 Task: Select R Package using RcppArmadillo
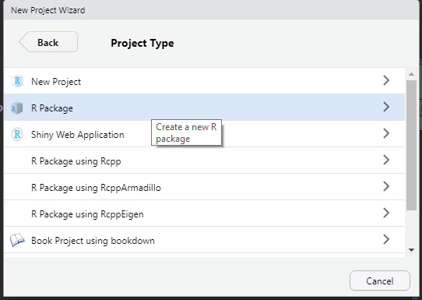click(204, 187)
